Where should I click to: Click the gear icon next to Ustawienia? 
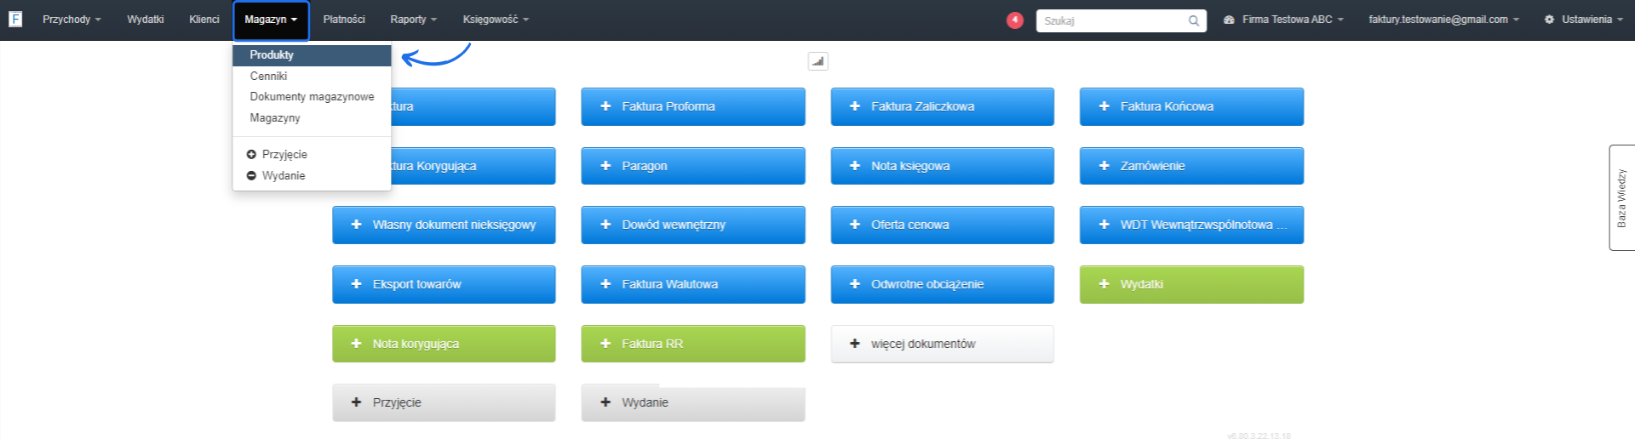(x=1549, y=20)
